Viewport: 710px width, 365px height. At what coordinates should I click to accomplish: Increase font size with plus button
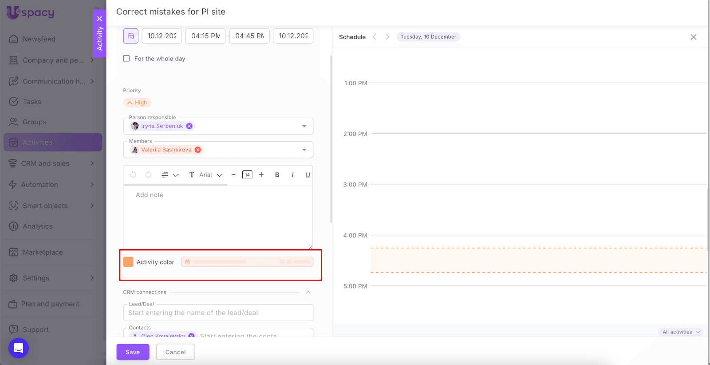coord(261,175)
